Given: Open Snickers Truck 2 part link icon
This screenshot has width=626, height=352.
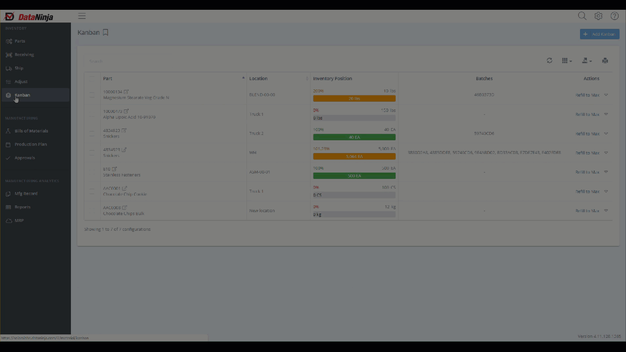Looking at the screenshot, I should tap(124, 131).
